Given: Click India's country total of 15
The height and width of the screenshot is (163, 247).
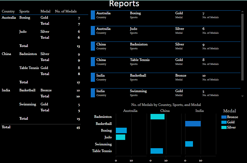Looking at the screenshot, I should click(78, 119).
